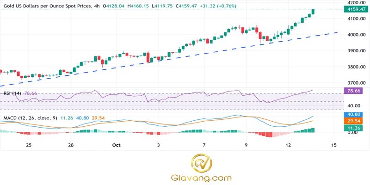The height and width of the screenshot is (185, 370).
Task: Click the green 4159.47 current price tag
Action: click(357, 9)
